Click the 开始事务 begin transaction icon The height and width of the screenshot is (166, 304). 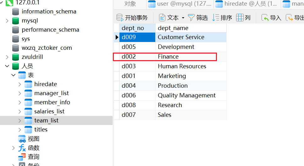click(120, 18)
